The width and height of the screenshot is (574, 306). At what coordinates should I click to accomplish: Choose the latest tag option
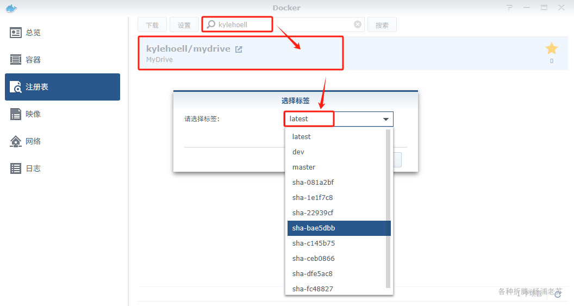[x=339, y=136]
